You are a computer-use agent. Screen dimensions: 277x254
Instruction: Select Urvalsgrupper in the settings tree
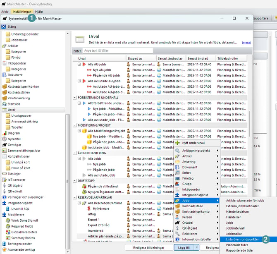(x=21, y=115)
